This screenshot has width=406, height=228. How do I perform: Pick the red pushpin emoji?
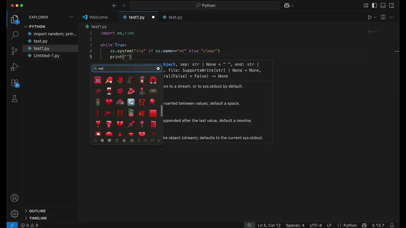point(131,124)
